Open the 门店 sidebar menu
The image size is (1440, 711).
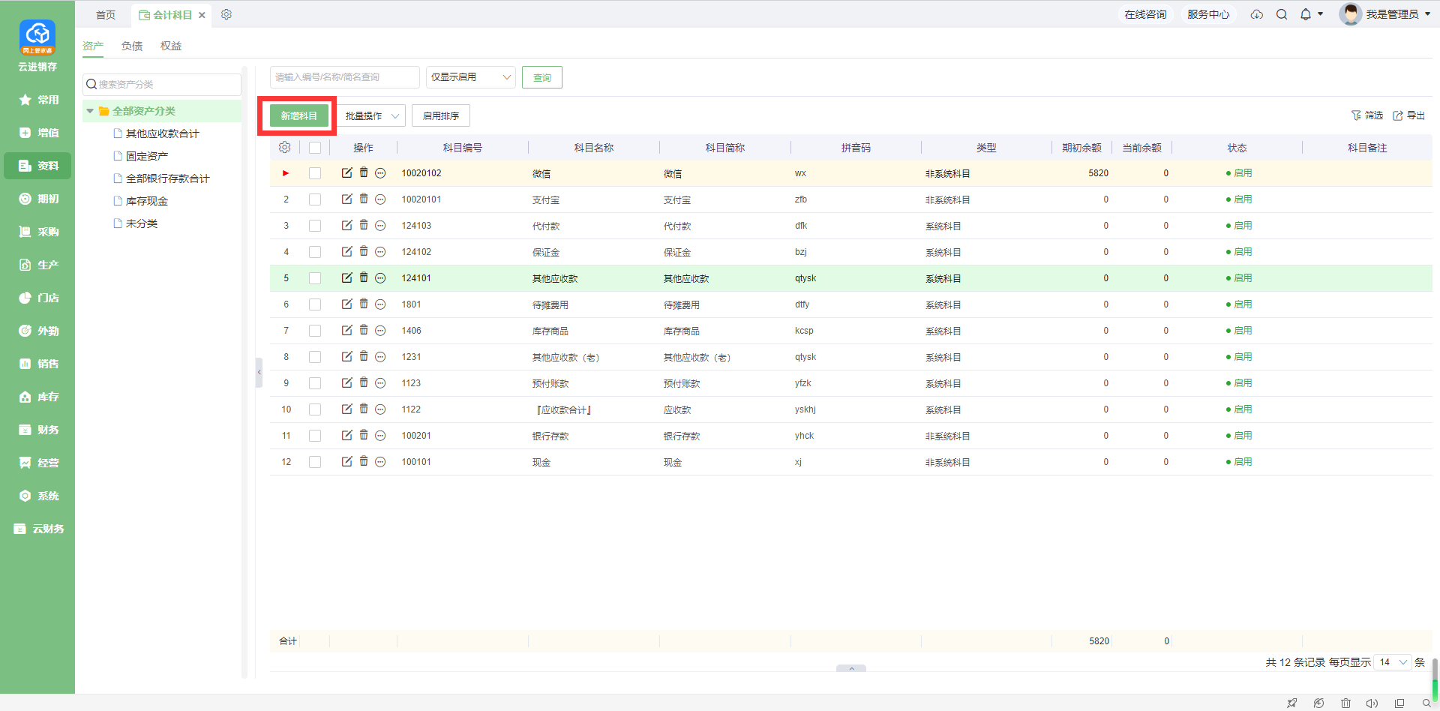(37, 298)
